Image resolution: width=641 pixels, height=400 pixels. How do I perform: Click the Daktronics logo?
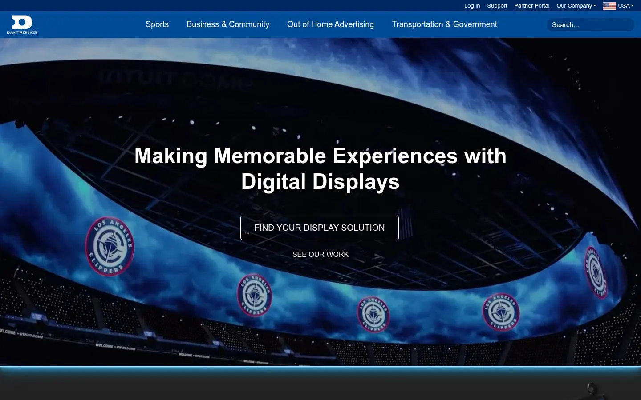[x=22, y=24]
